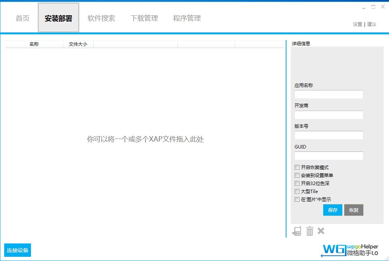The width and height of the screenshot is (389, 261).
Task: Click the wpgoHelper WG logo
Action: (350, 250)
